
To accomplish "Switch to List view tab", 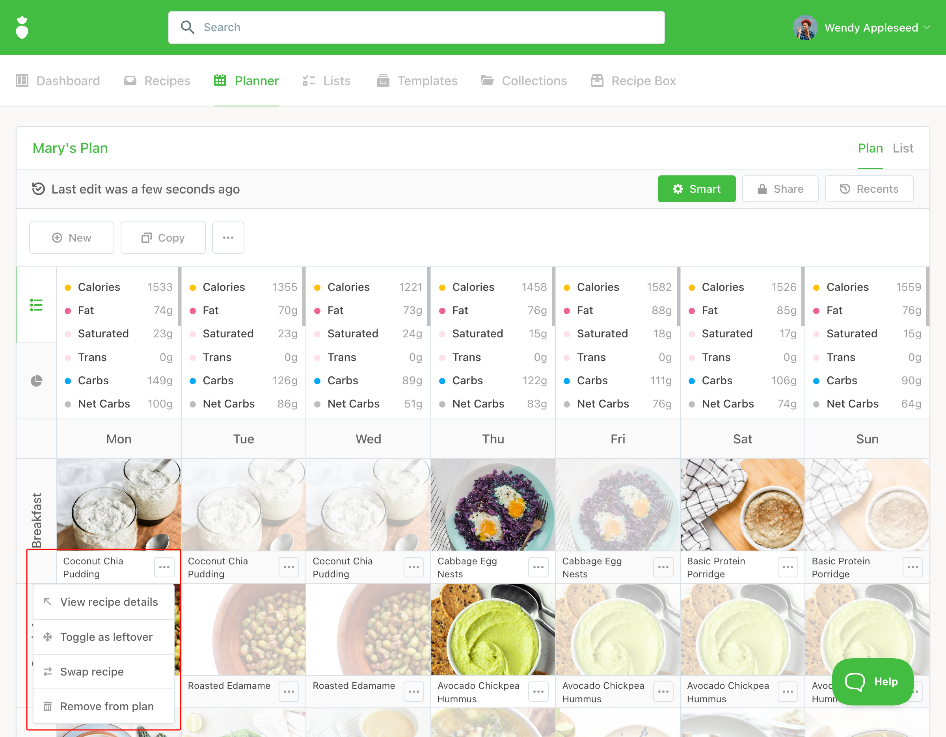I will tap(903, 148).
